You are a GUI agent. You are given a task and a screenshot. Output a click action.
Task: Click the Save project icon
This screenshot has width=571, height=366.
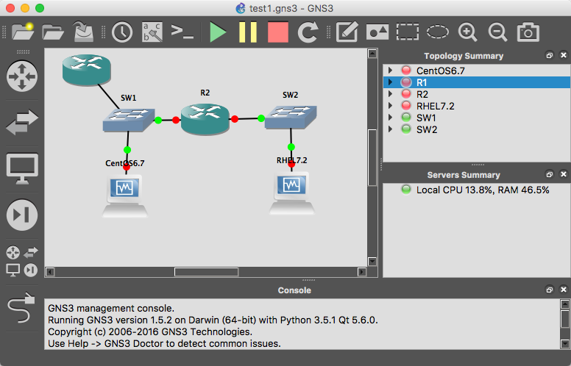[x=83, y=32]
